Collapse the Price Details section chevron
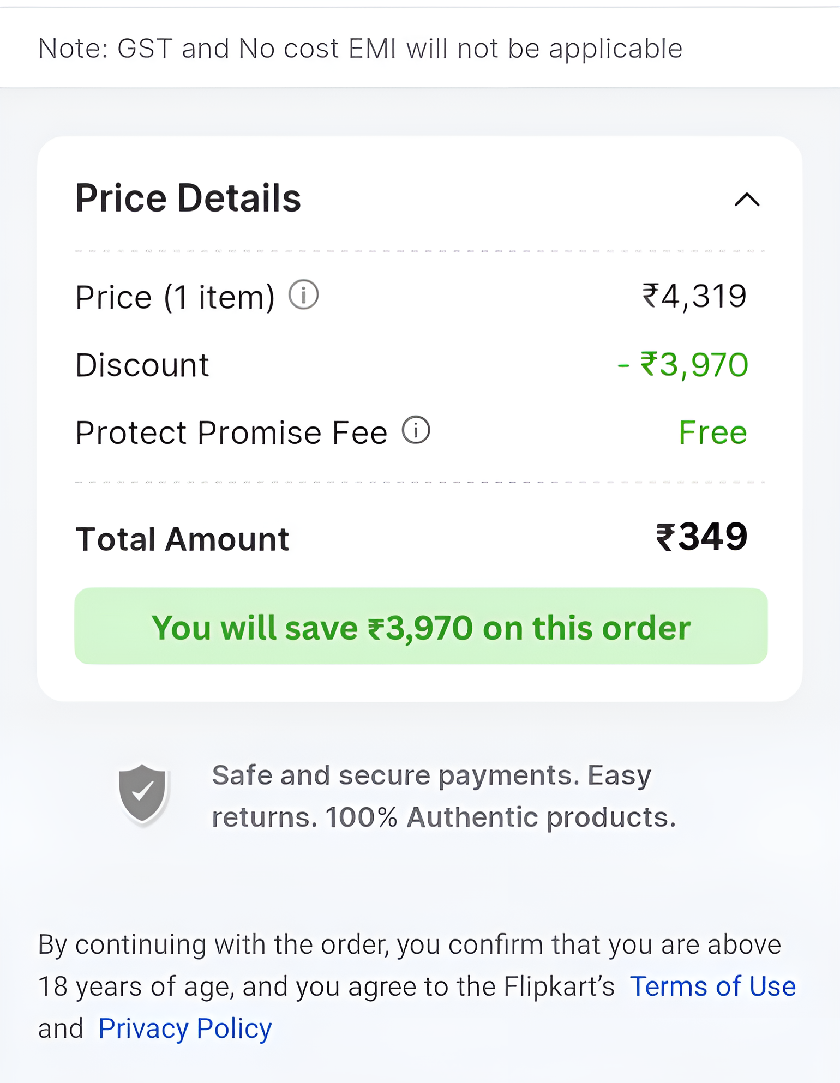Screen dimensions: 840x1083 (747, 200)
